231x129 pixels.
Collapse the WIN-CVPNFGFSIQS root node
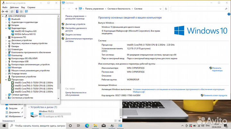pos(3,16)
